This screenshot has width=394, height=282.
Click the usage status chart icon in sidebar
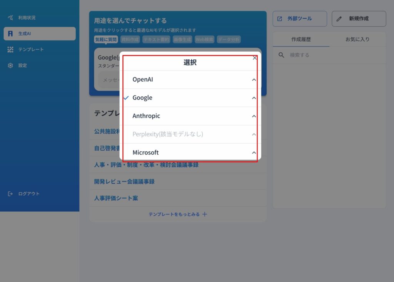[10, 18]
